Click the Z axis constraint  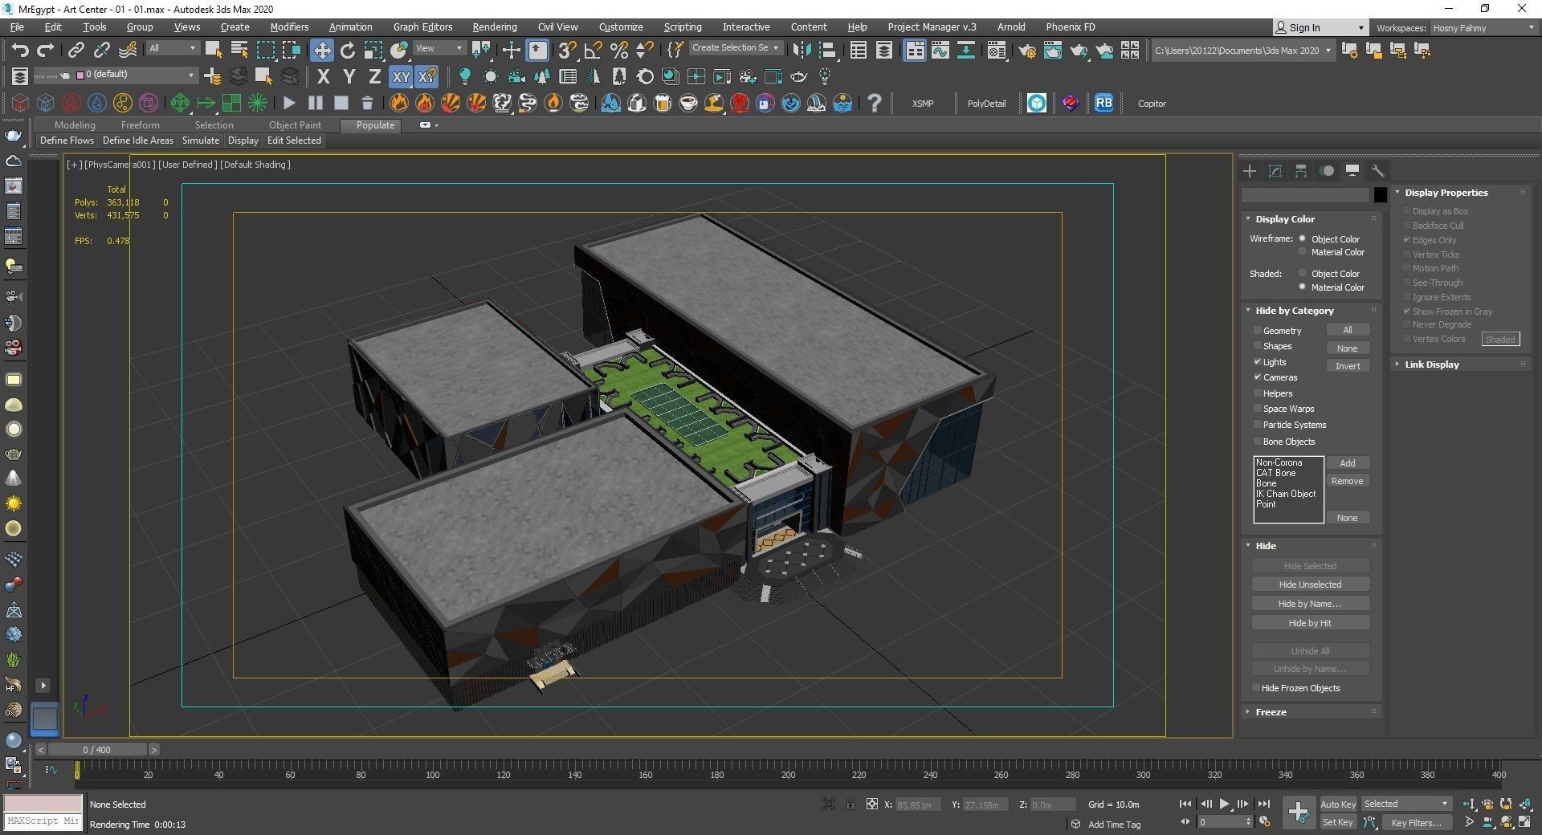(x=374, y=77)
